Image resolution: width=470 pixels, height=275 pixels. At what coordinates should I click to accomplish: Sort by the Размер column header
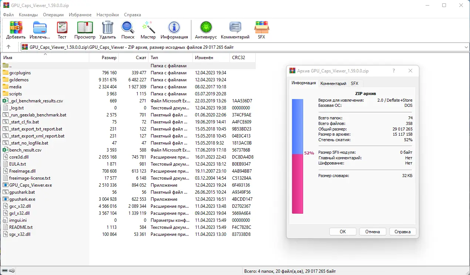(x=104, y=58)
